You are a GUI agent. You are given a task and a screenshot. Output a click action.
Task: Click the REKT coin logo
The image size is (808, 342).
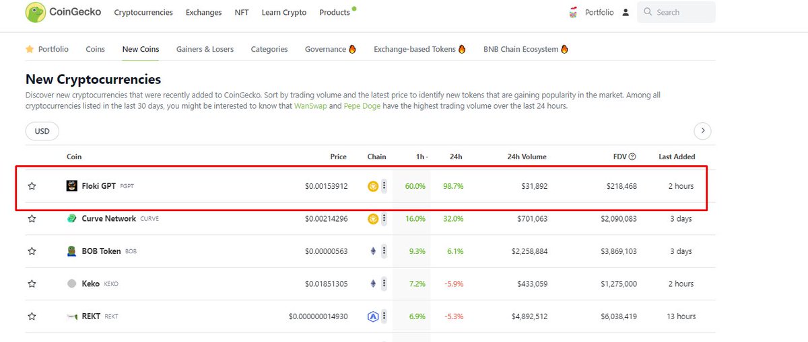click(72, 316)
